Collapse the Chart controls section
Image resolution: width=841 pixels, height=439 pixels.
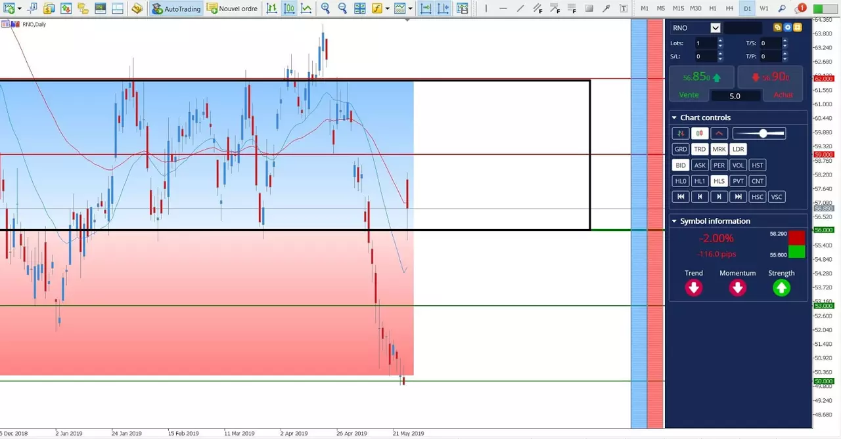(x=673, y=117)
